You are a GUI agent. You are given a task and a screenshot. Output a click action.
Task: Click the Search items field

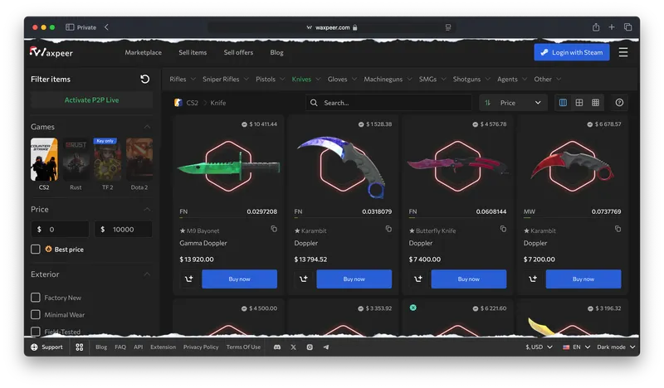[388, 103]
